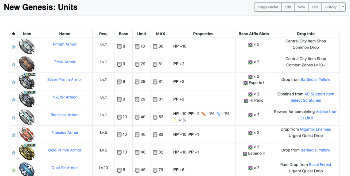Click the Esperio I affix icon
This screenshot has width=350, height=176.
coord(246,83)
